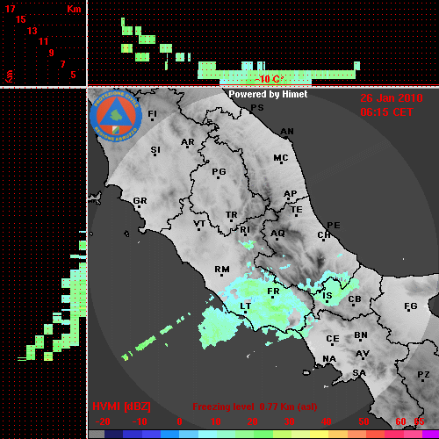439x439 pixels.
Task: Click the '-10' dBZ scale value
Action: pos(140,421)
